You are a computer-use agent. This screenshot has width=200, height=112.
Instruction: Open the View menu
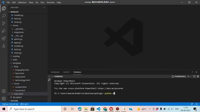31,2
